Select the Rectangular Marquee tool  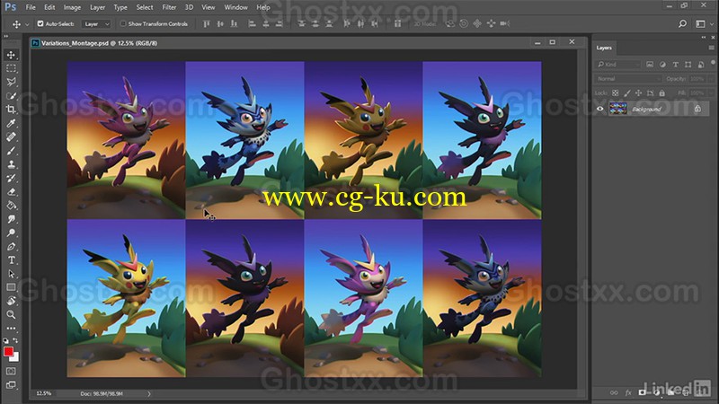[x=11, y=69]
